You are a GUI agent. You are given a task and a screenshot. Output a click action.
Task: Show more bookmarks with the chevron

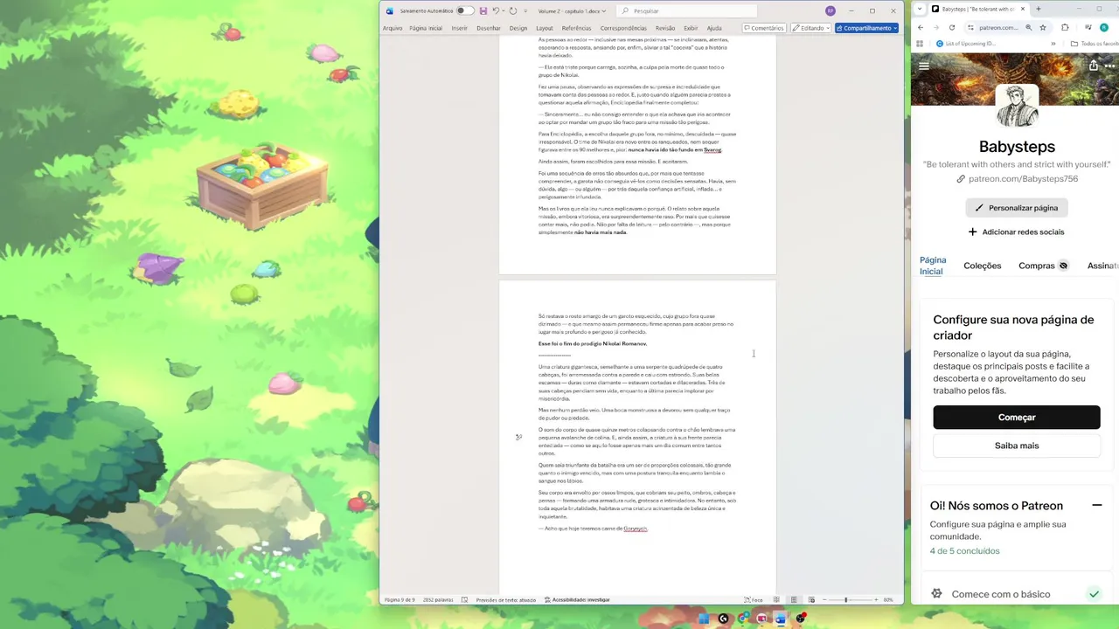1053,44
